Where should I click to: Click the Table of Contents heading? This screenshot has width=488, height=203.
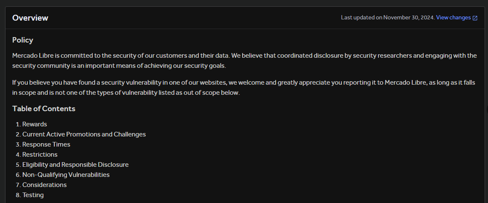[x=44, y=109]
